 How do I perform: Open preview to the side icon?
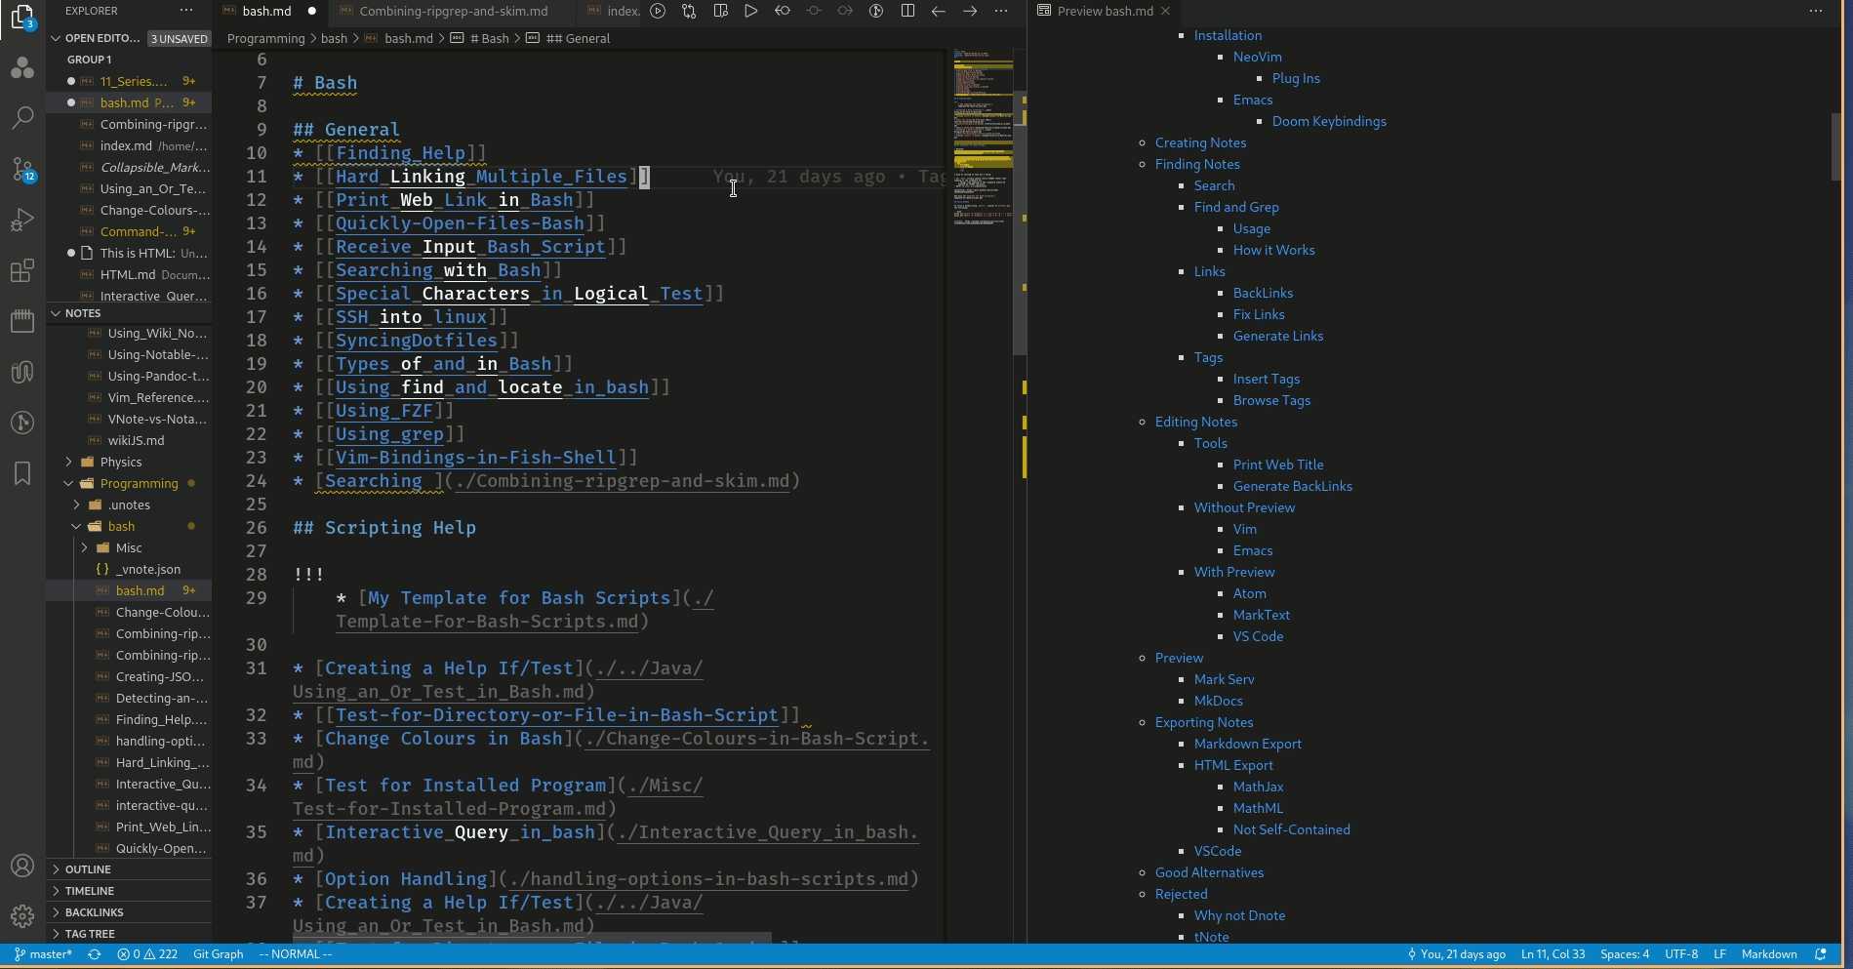click(720, 11)
